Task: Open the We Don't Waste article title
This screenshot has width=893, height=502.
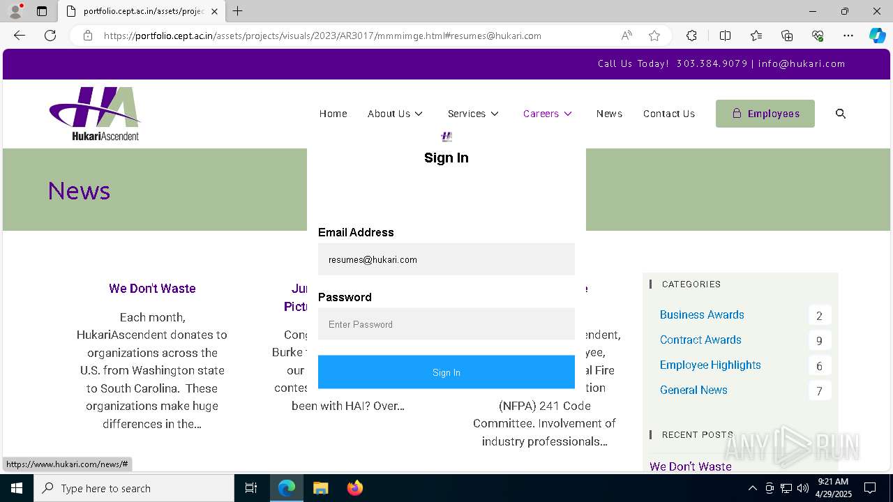Action: pyautogui.click(x=152, y=289)
